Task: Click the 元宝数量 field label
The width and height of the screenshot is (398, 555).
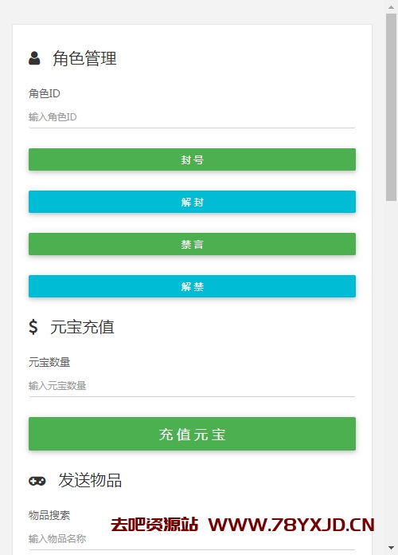Action: coord(49,363)
